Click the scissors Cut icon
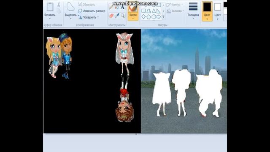 click(x=59, y=5)
